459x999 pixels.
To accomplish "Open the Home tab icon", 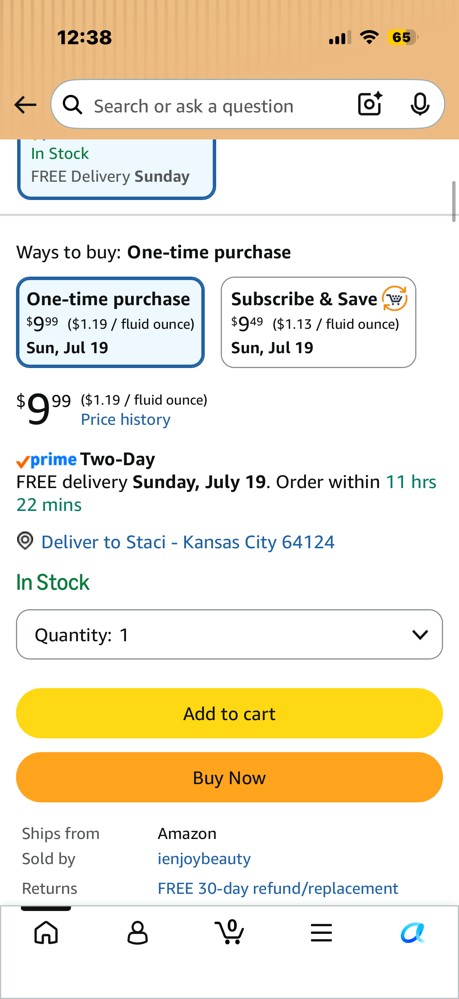I will click(x=46, y=932).
